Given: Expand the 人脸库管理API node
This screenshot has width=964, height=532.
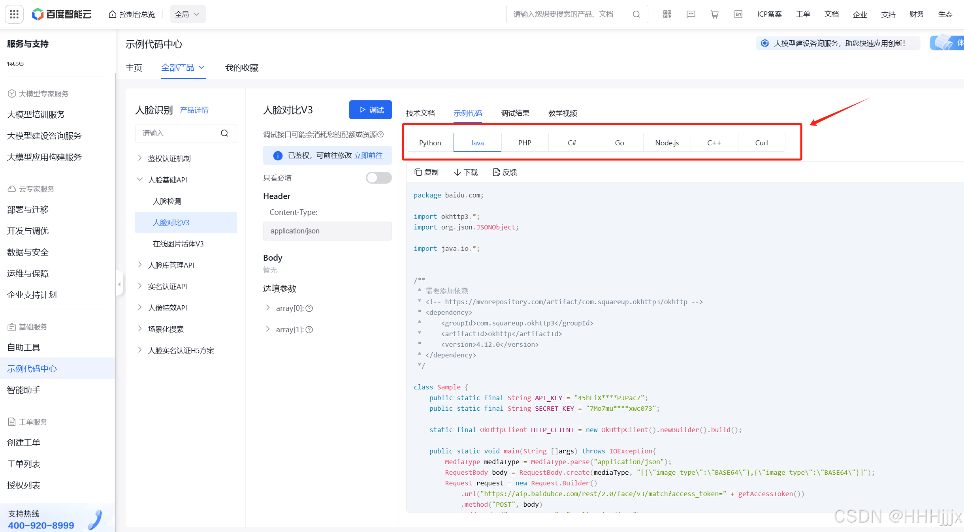Looking at the screenshot, I should (x=139, y=265).
